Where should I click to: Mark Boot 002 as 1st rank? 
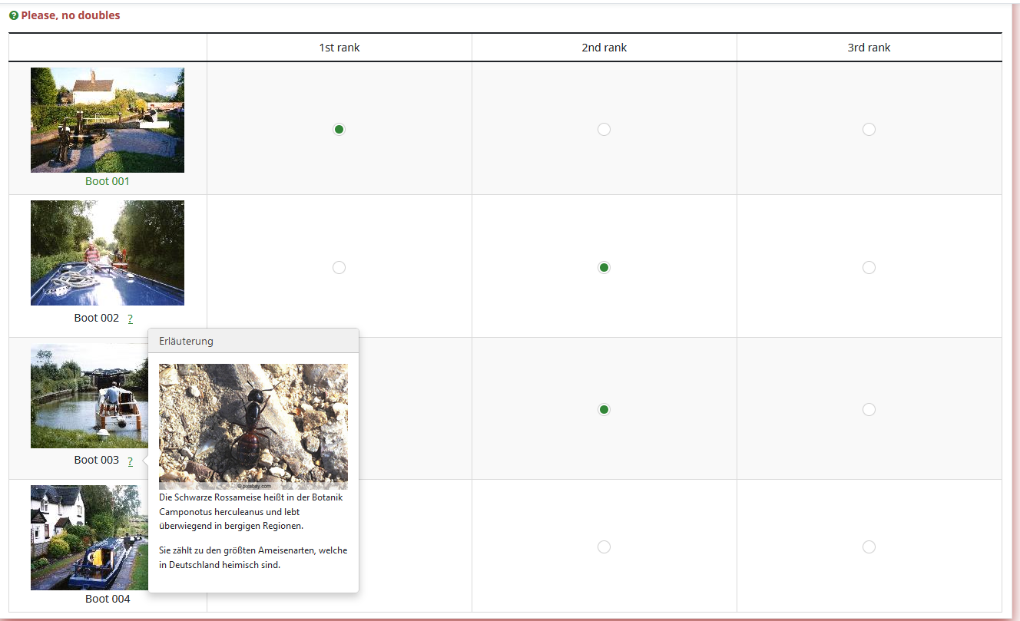point(339,267)
